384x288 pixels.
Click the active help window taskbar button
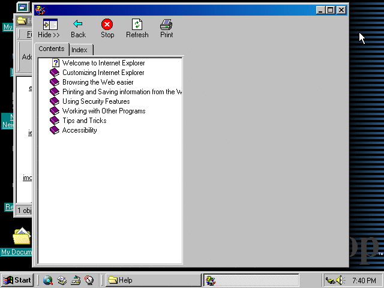[251, 280]
